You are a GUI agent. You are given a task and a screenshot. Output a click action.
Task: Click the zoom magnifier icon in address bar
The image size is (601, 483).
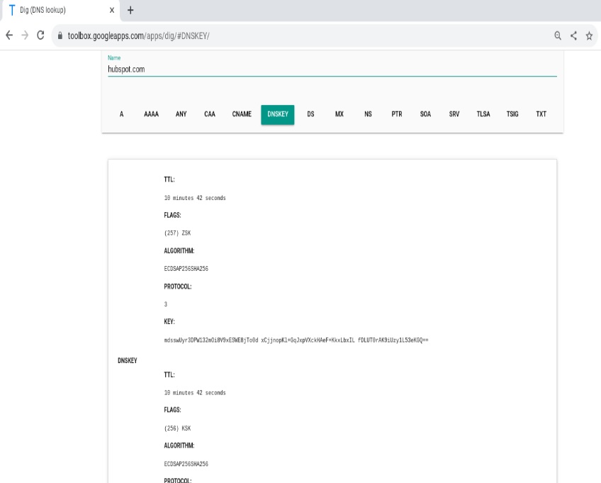(558, 35)
